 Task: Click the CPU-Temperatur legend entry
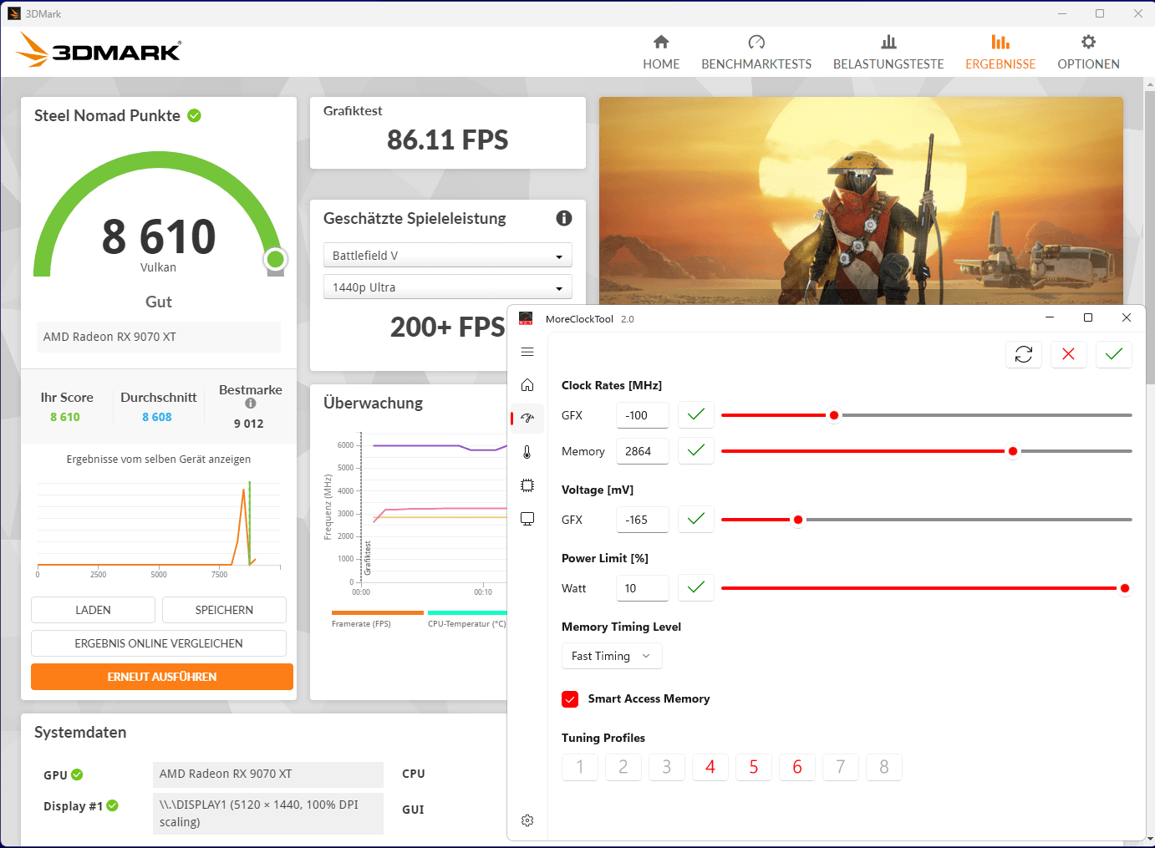coord(466,624)
